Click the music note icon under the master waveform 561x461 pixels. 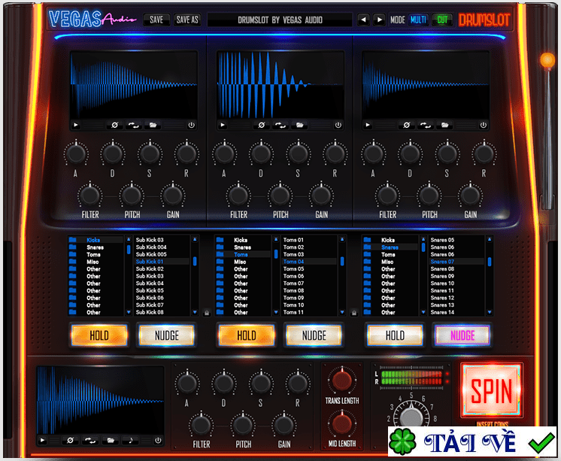[x=131, y=441]
